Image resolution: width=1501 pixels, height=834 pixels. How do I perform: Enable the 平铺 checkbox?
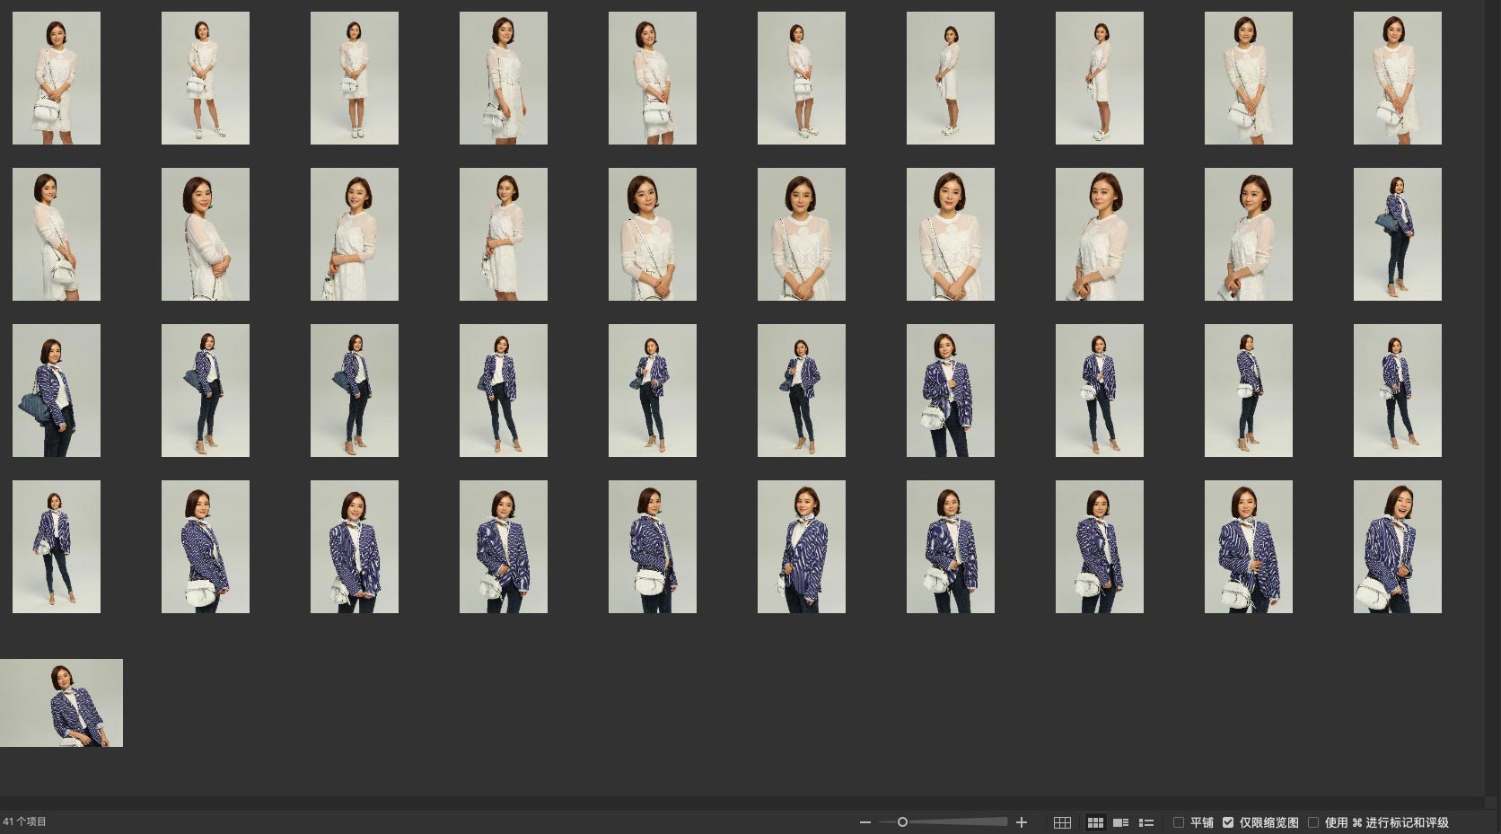click(1179, 822)
